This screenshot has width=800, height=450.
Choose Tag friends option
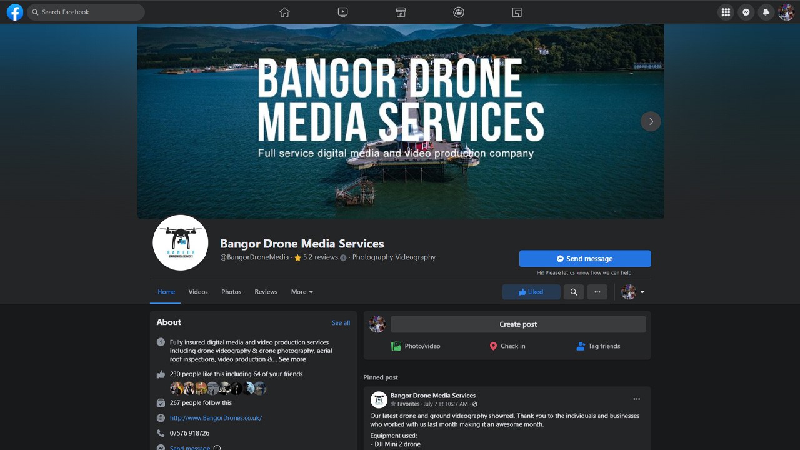(x=598, y=346)
